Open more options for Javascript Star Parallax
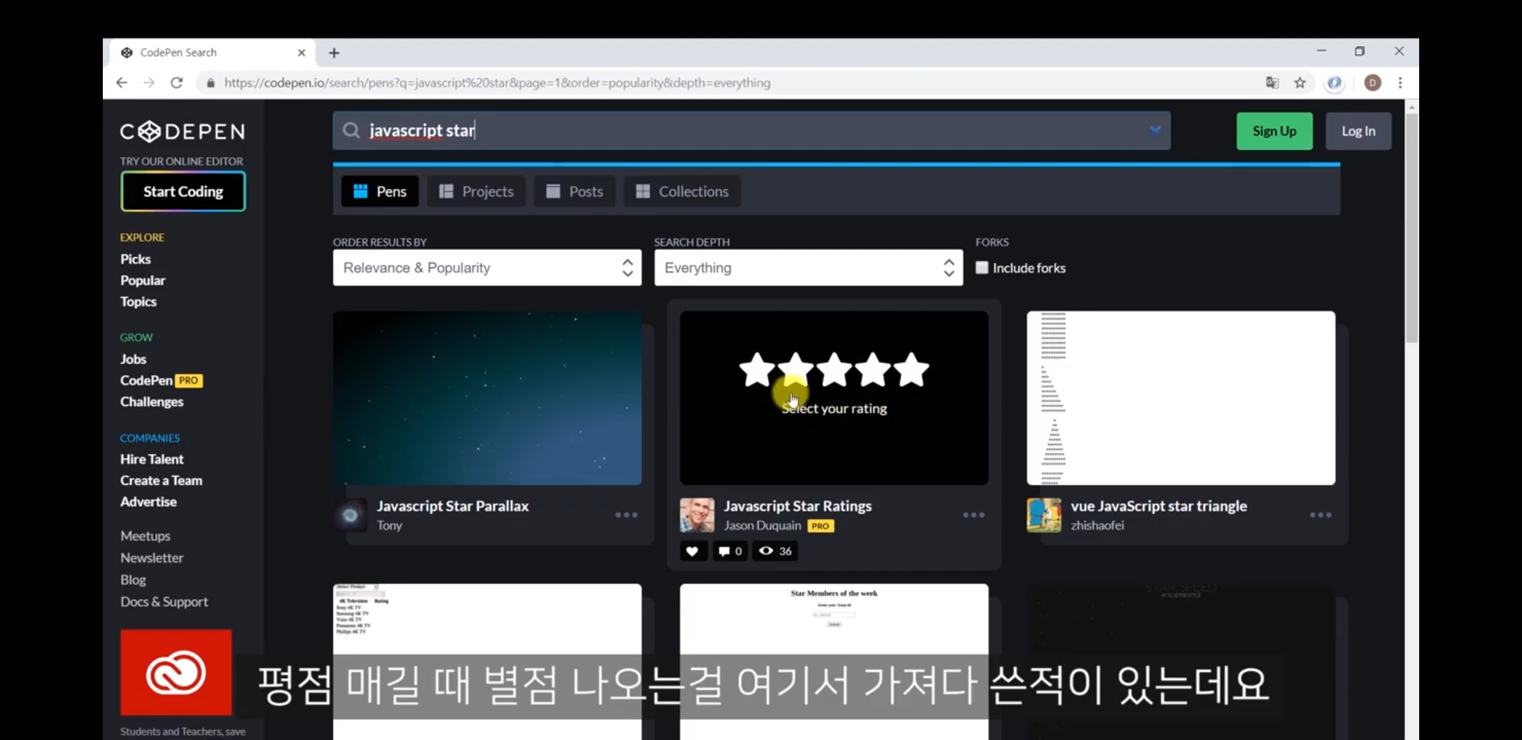Image resolution: width=1522 pixels, height=740 pixels. point(626,515)
